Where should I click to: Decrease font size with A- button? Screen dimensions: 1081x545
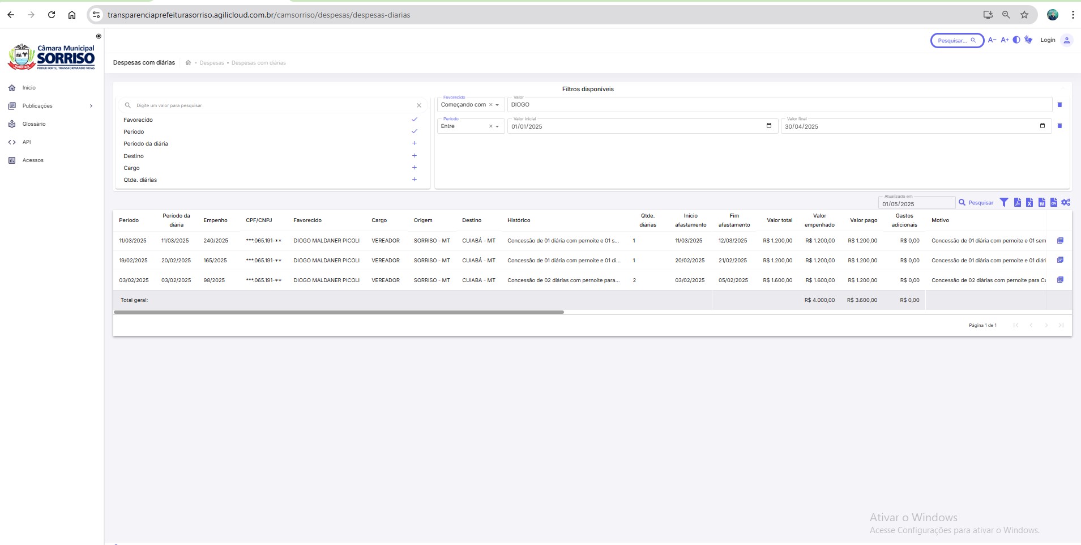tap(992, 40)
